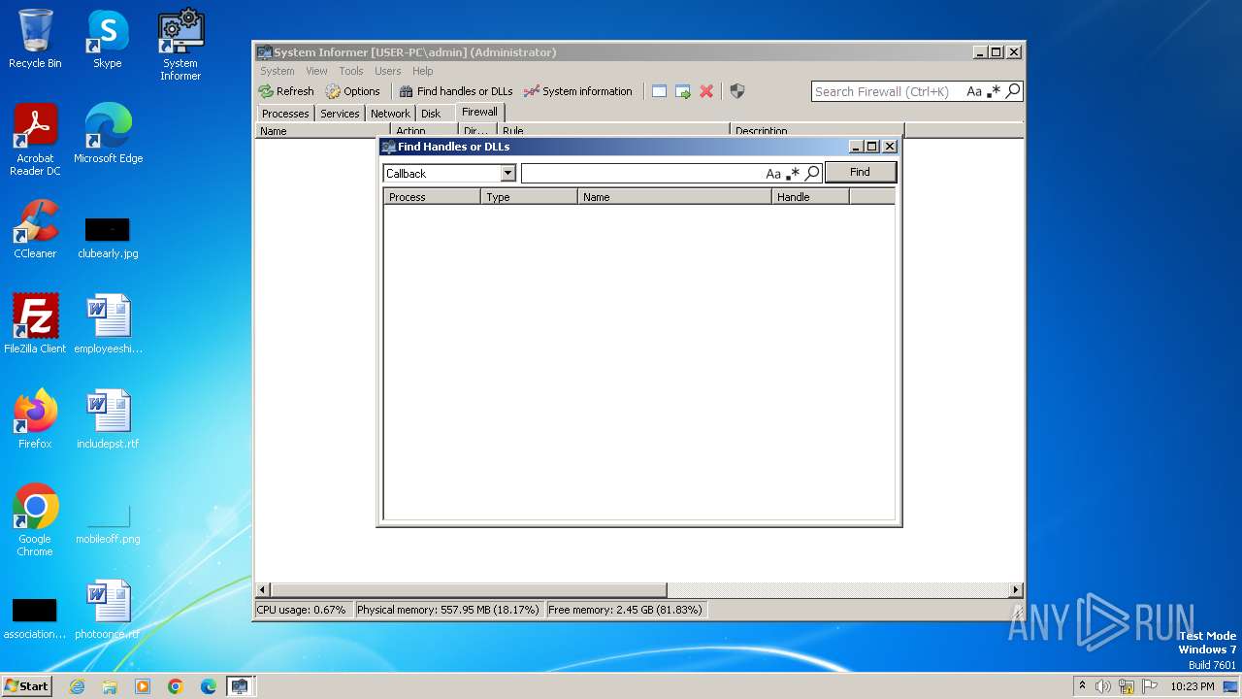
Task: Click the Start button
Action: pyautogui.click(x=27, y=685)
